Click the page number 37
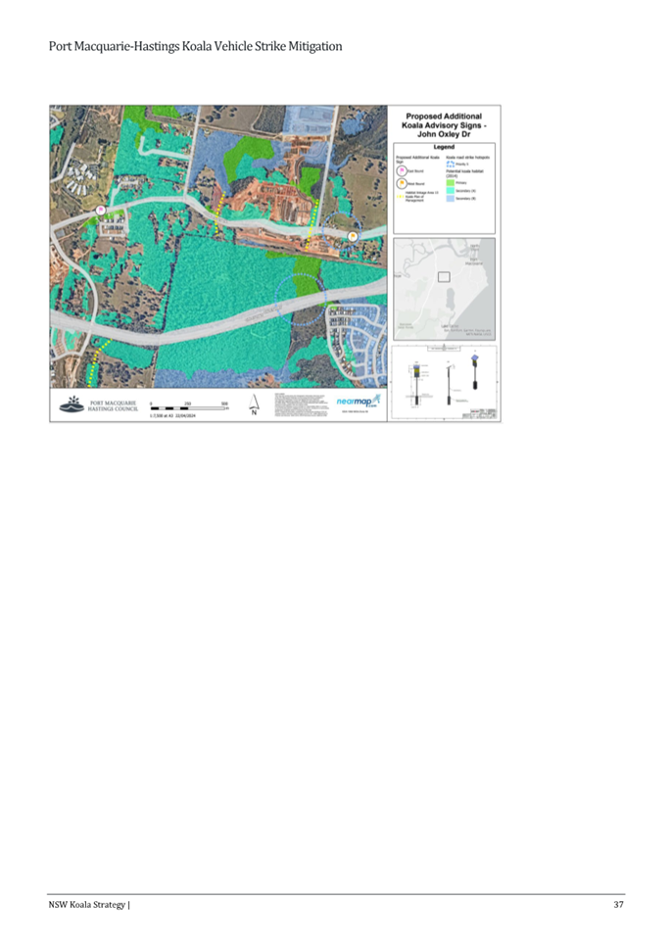This screenshot has height=950, width=671. point(618,905)
